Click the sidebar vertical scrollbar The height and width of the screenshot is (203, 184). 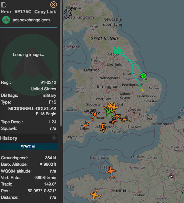(61, 63)
